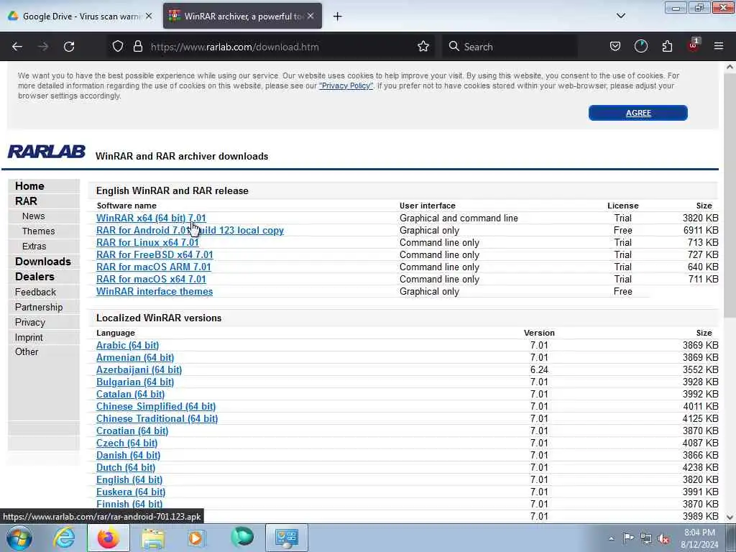The width and height of the screenshot is (736, 552).
Task: Download RAR for macOS x64 7.01
Action: (151, 280)
